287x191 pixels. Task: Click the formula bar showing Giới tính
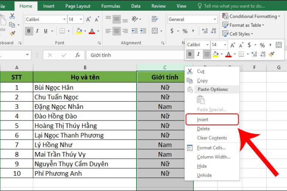(x=135, y=55)
